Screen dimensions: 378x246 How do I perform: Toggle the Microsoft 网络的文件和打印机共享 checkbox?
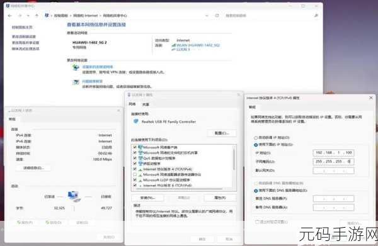135,153
